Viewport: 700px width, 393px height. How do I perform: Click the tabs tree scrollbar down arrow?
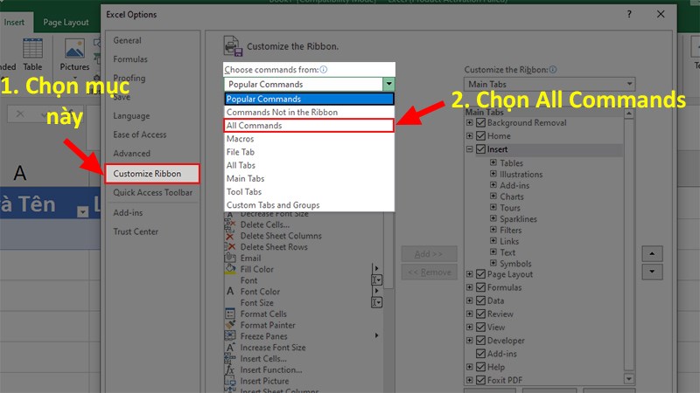(x=629, y=379)
